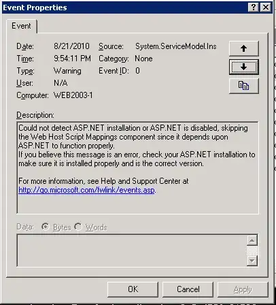Select the Event tab
The image size is (276, 305).
[21, 26]
